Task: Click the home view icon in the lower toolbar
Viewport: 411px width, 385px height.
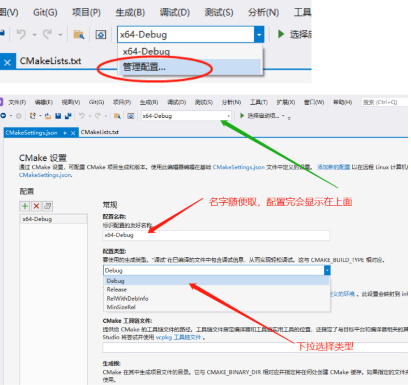Action: (x=131, y=116)
